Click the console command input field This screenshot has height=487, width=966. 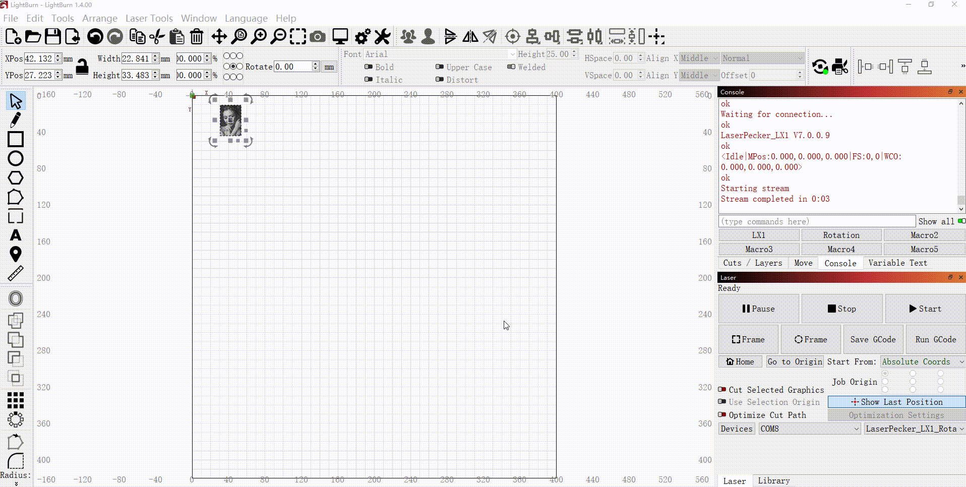click(x=817, y=221)
